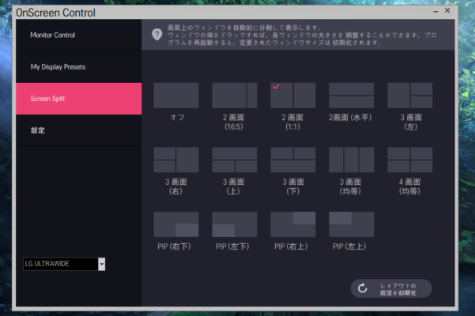Choose the 3画面 (右) layout
Viewport: 475px width, 316px height.
click(176, 160)
